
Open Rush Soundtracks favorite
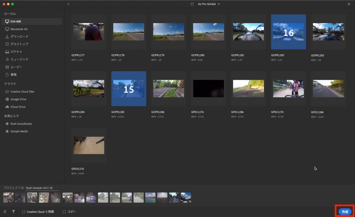[x=21, y=124]
